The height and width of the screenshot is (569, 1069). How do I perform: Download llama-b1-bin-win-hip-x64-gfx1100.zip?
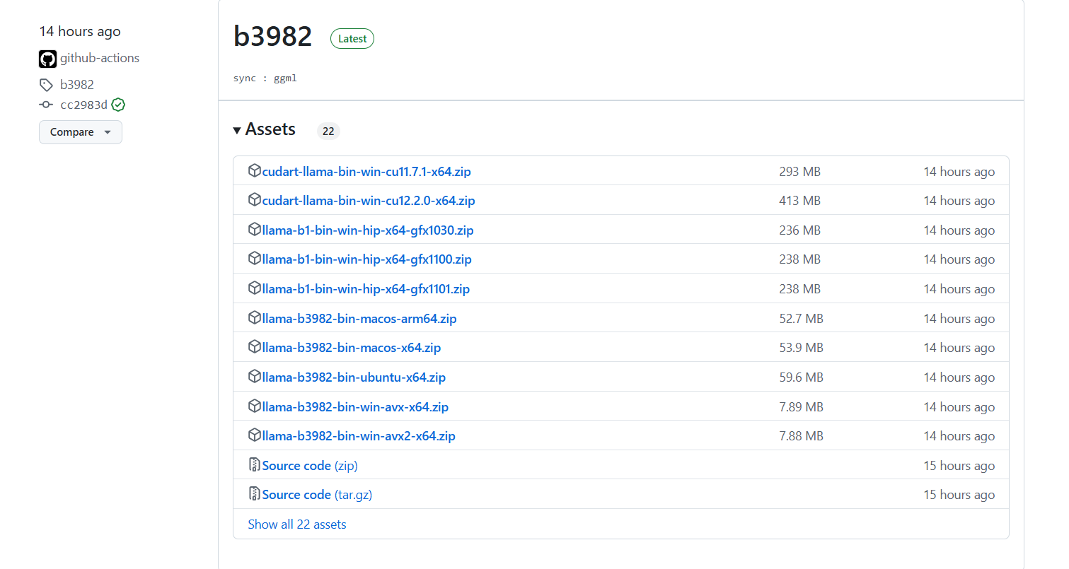pyautogui.click(x=367, y=259)
